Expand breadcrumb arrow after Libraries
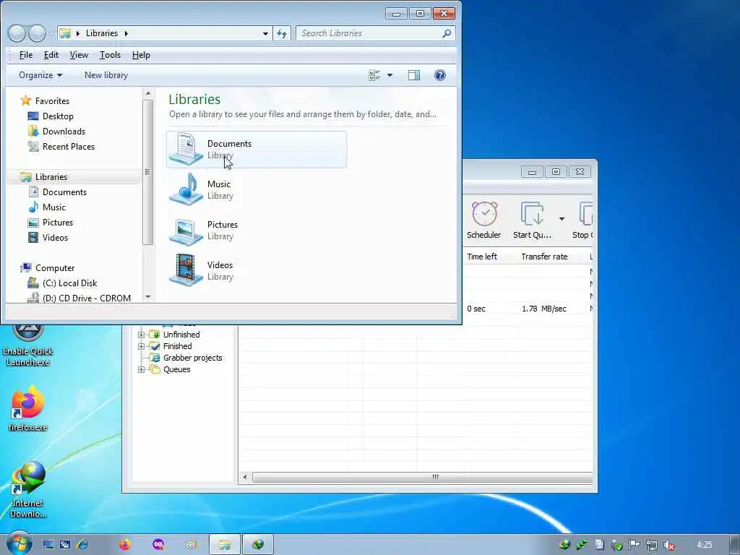 click(126, 33)
